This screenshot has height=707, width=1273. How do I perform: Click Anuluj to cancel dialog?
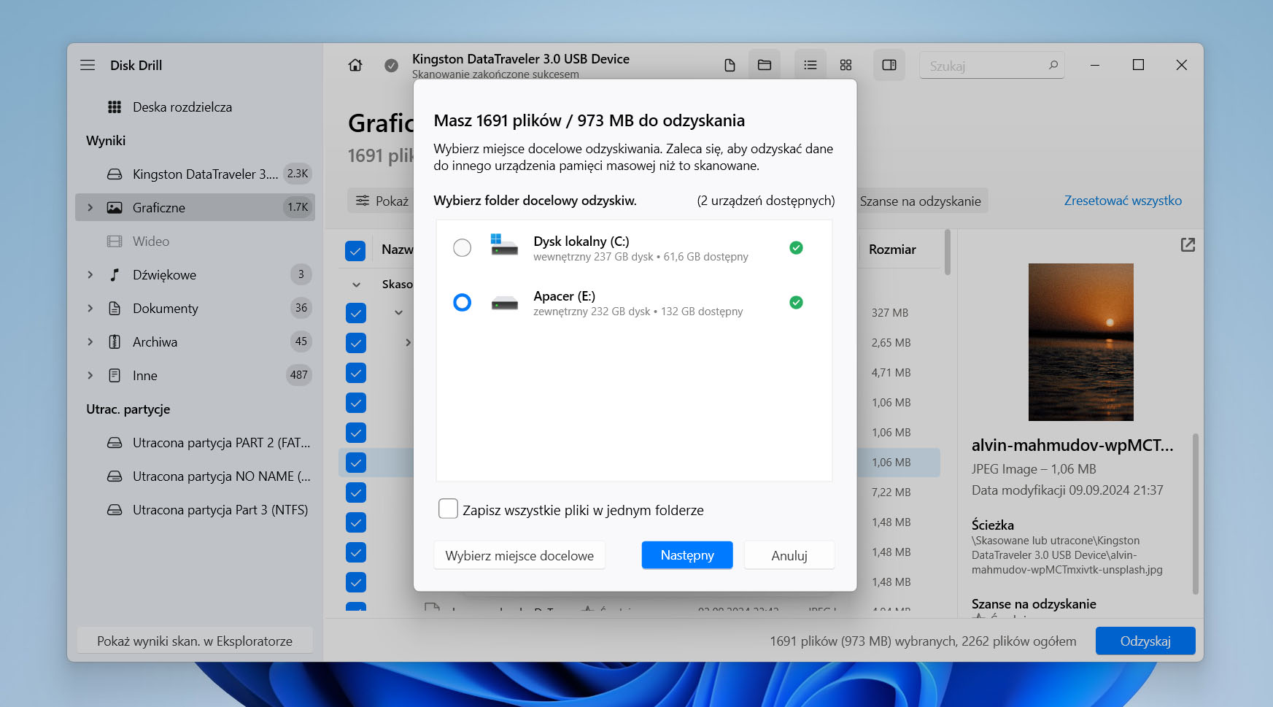[789, 555]
